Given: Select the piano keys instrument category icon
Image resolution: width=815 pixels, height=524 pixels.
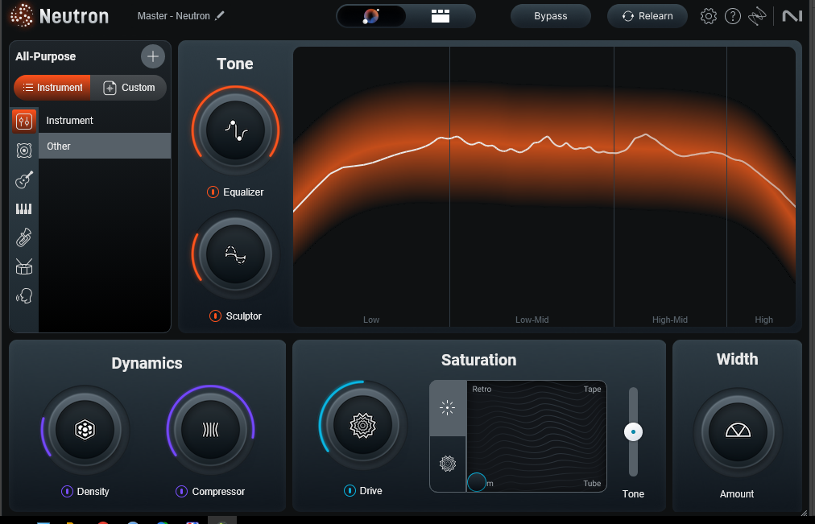Looking at the screenshot, I should [x=24, y=209].
